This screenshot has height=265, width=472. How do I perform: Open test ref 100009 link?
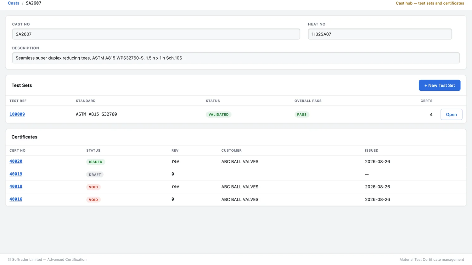coord(17,114)
